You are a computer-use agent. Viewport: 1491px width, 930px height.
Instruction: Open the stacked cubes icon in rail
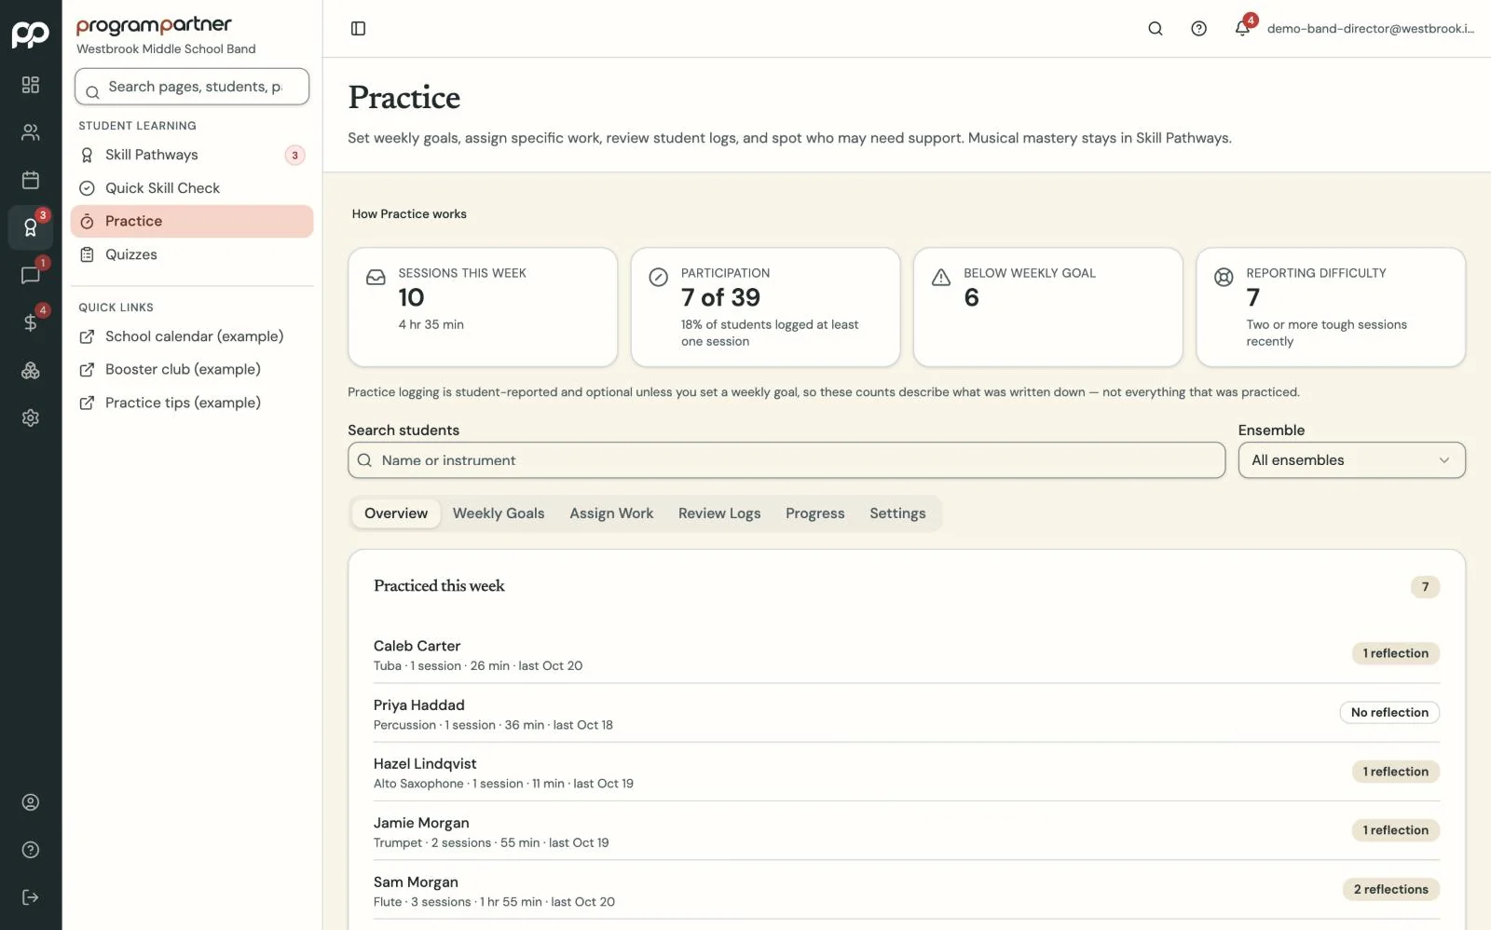point(31,370)
